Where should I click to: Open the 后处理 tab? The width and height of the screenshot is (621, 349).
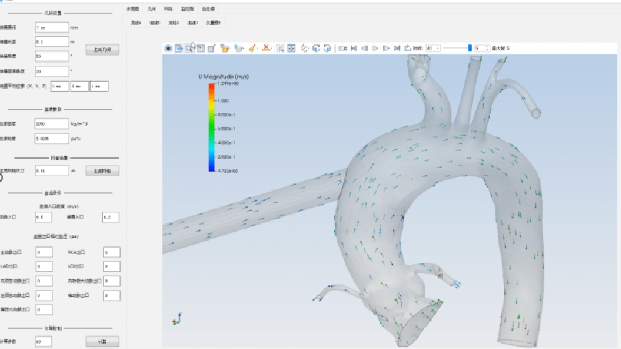(208, 9)
